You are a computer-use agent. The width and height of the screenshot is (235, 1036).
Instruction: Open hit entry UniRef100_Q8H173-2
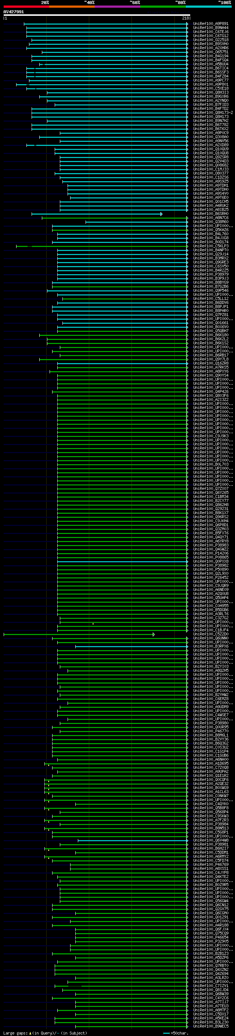(x=213, y=112)
